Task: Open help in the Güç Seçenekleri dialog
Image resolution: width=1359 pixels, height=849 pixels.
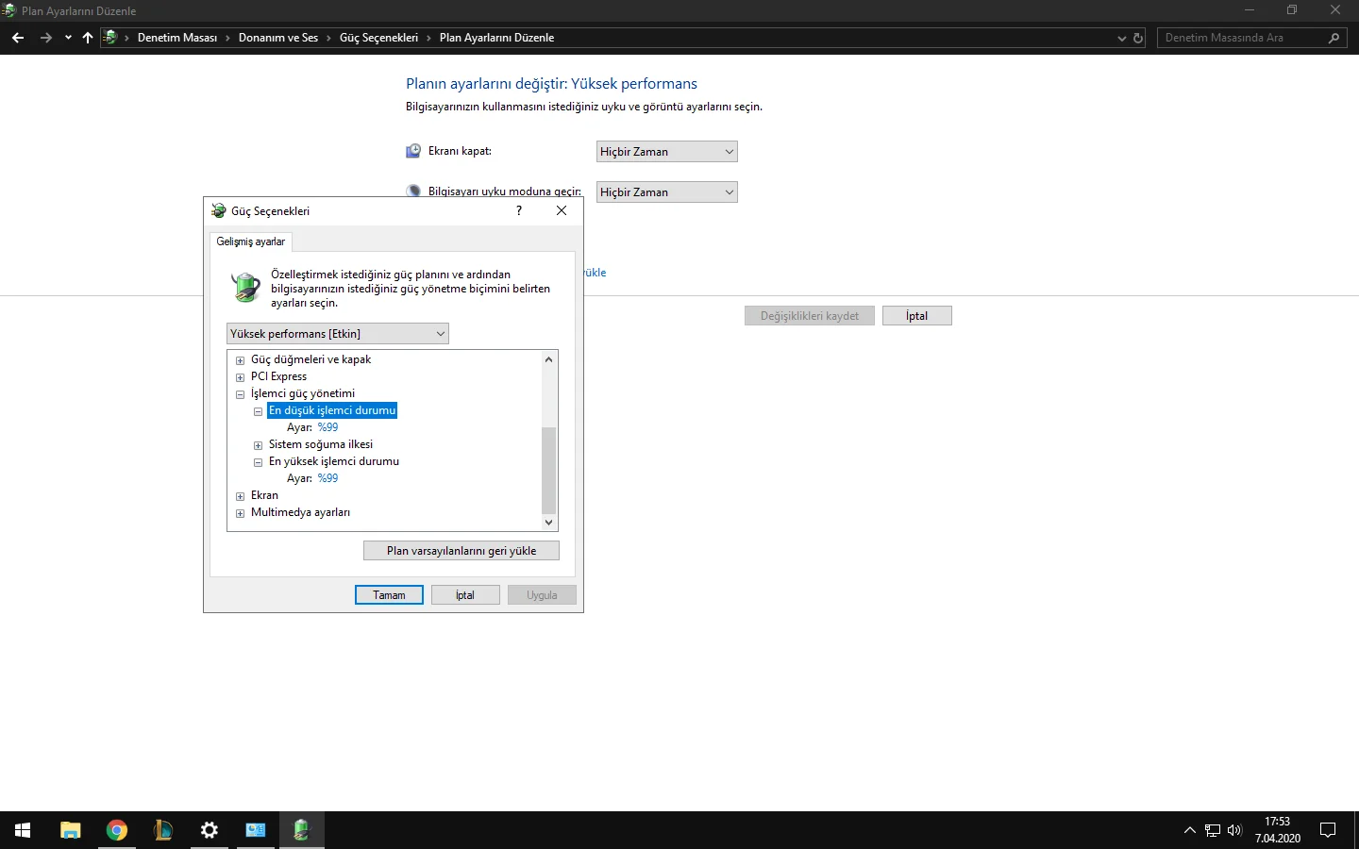Action: [519, 210]
